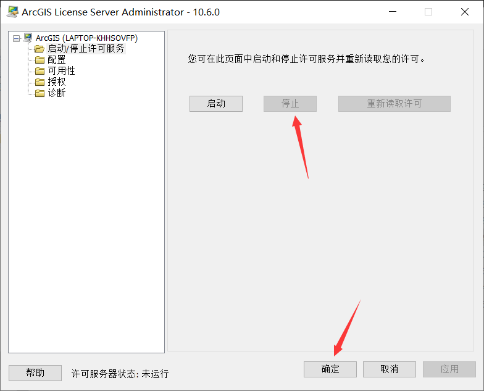
Task: Open help with the 帮助 button
Action: pos(35,373)
